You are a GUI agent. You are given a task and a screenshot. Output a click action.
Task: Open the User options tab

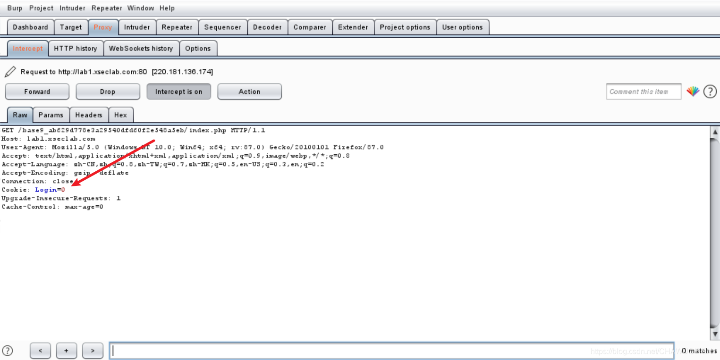462,27
